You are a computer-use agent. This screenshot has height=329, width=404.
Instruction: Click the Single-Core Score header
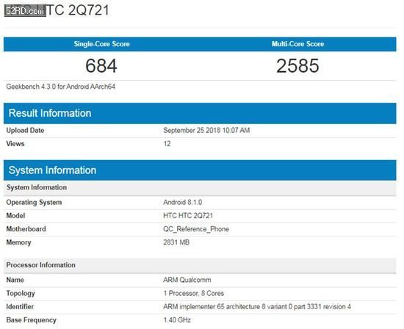[101, 44]
